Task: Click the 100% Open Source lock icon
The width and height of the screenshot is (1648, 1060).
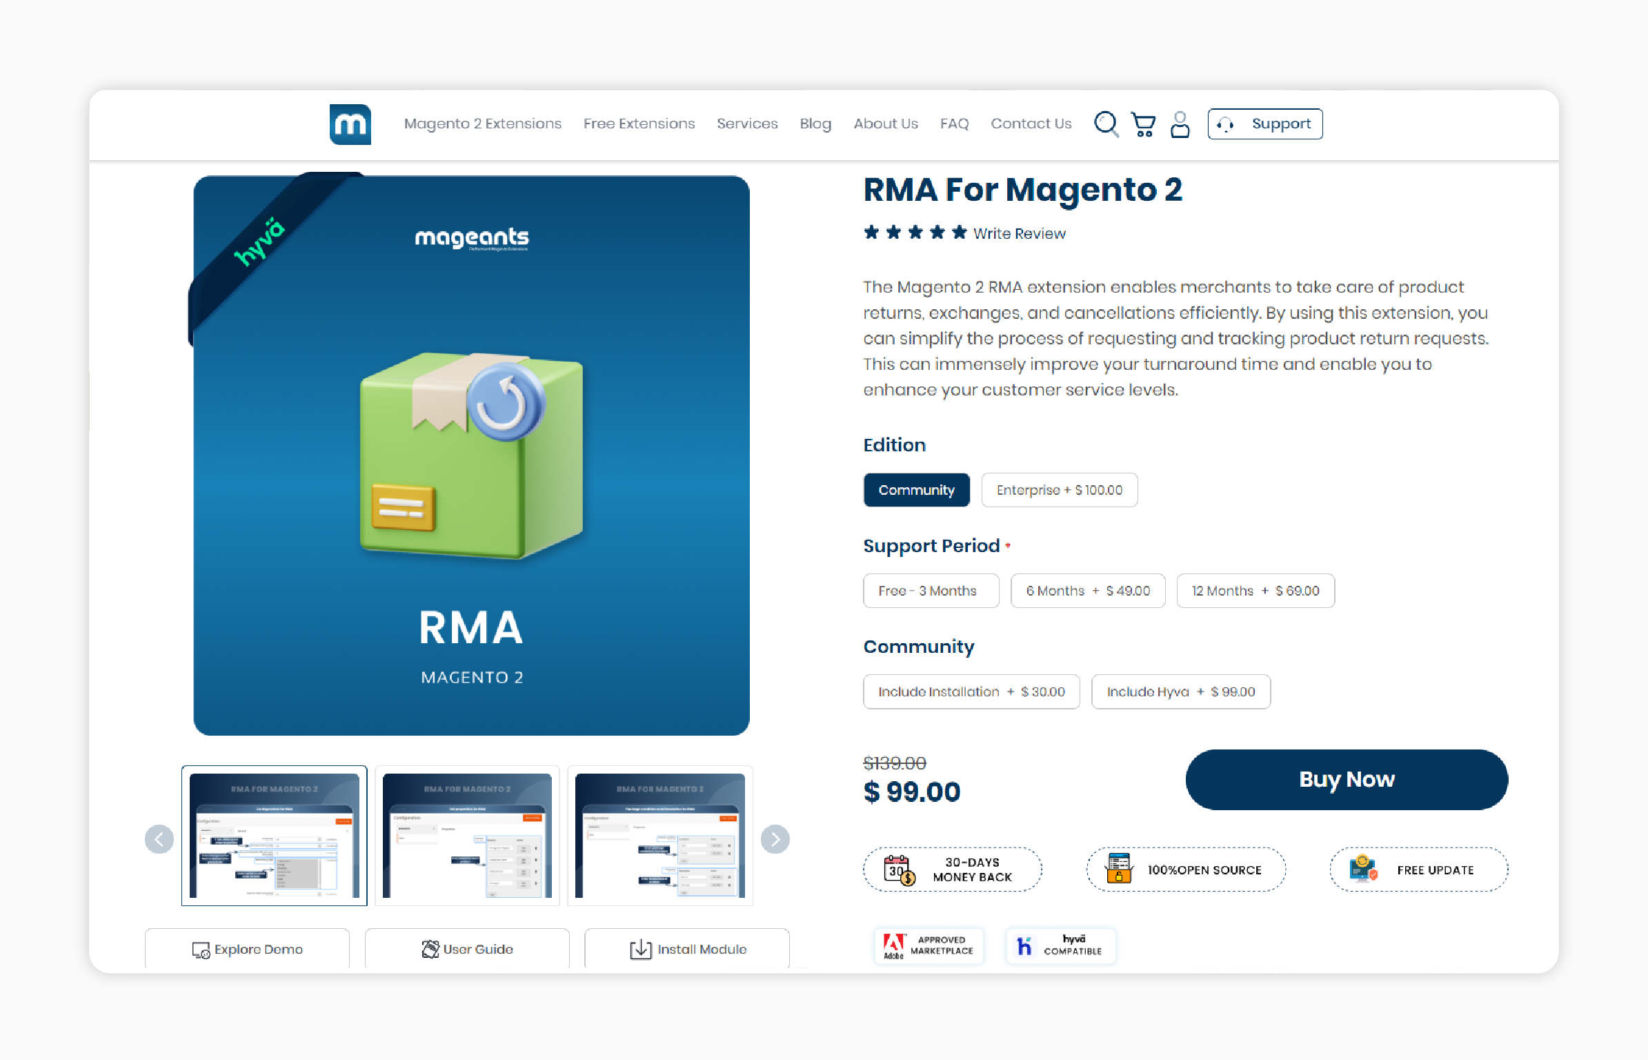Action: coord(1119,868)
